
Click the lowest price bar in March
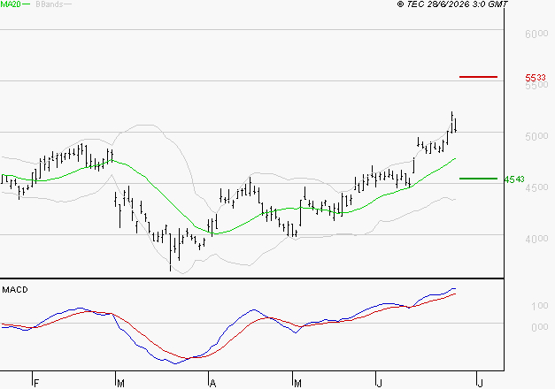pos(171,252)
